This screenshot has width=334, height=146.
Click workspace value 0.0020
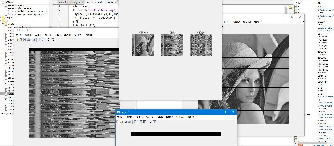pyautogui.click(x=321, y=22)
